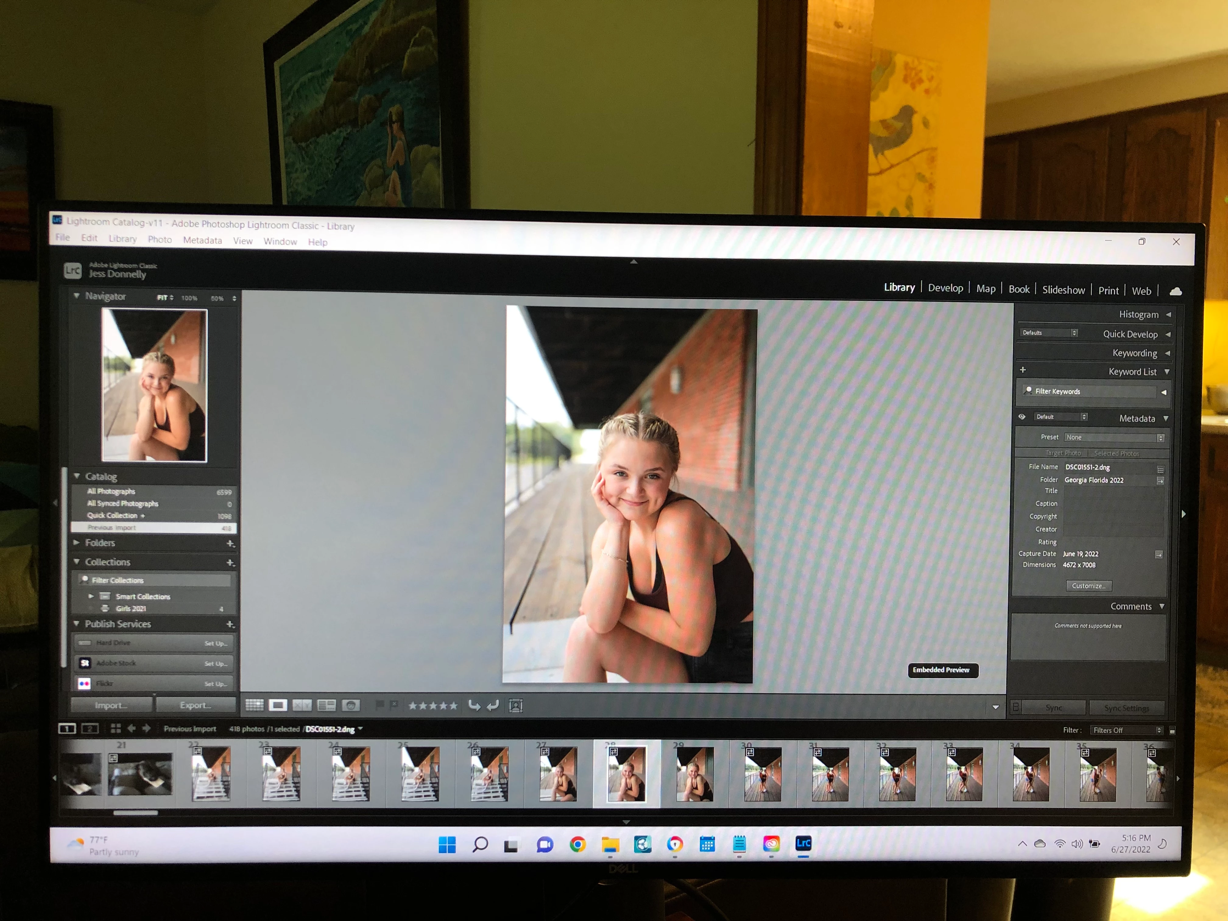Screen dimensions: 1228x921
Task: Open Survey view from the toolbar
Action: tap(326, 705)
